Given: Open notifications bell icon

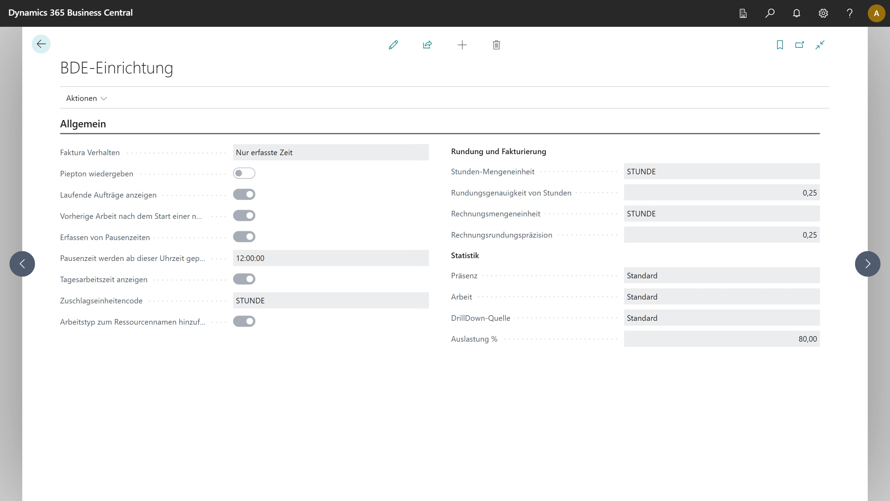Looking at the screenshot, I should click(x=796, y=13).
